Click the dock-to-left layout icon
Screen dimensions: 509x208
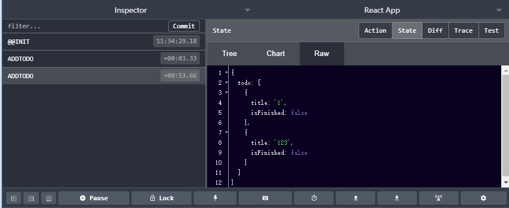click(x=14, y=198)
